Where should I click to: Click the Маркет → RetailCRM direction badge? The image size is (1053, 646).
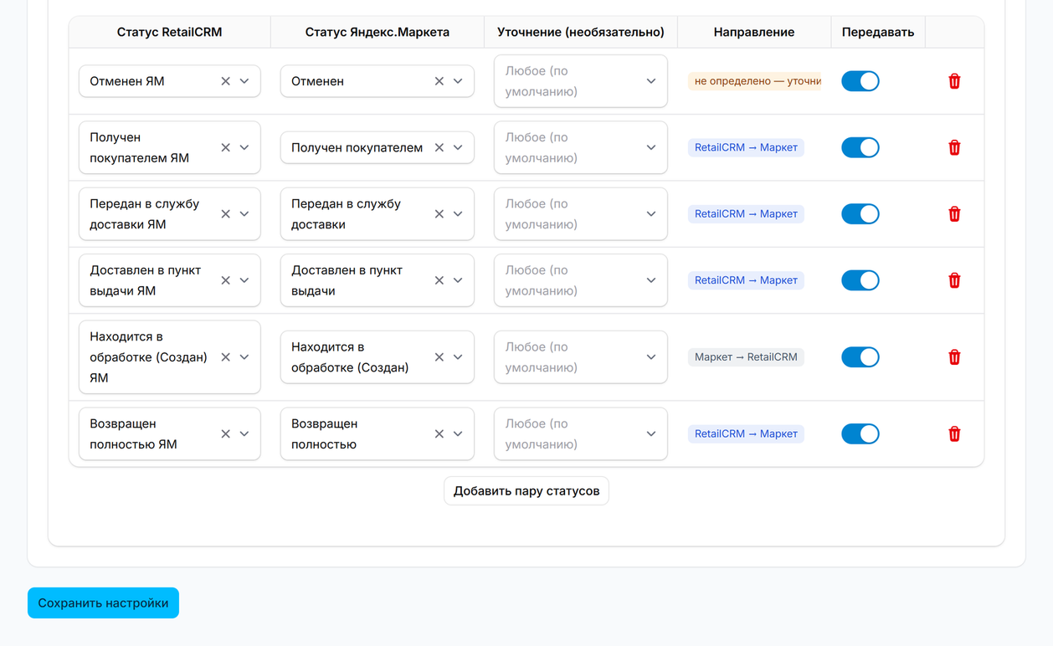[746, 357]
